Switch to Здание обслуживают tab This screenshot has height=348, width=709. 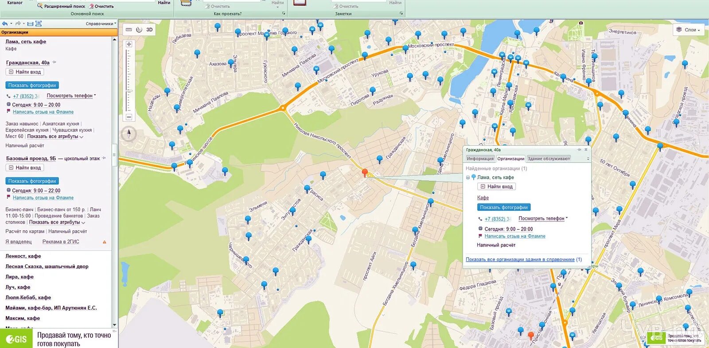click(549, 159)
